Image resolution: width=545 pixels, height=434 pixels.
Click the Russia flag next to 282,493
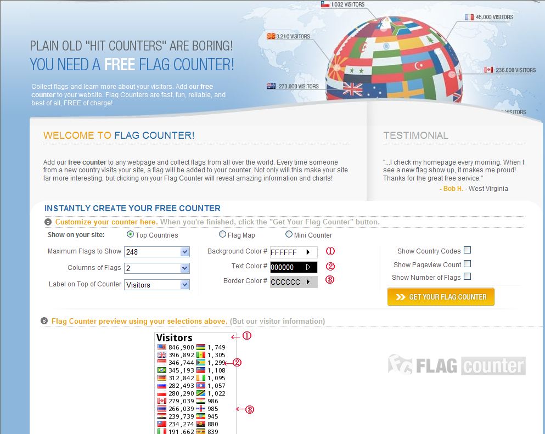click(161, 385)
